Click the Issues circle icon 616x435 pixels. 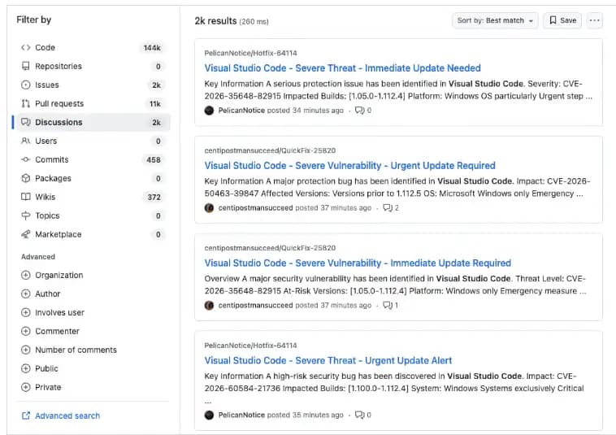point(25,85)
